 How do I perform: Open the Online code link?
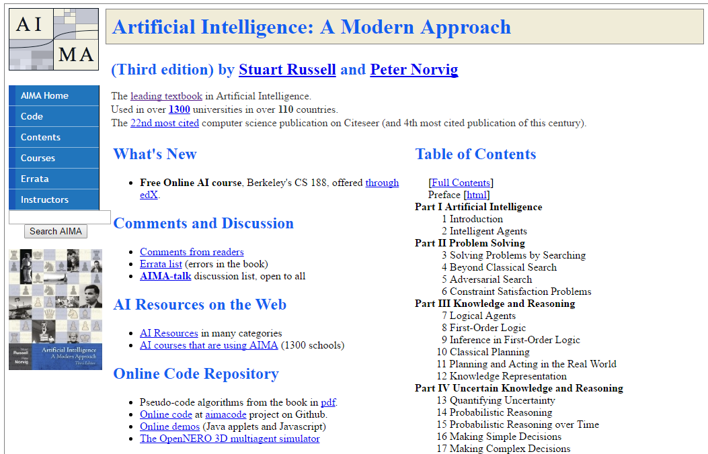pyautogui.click(x=165, y=414)
